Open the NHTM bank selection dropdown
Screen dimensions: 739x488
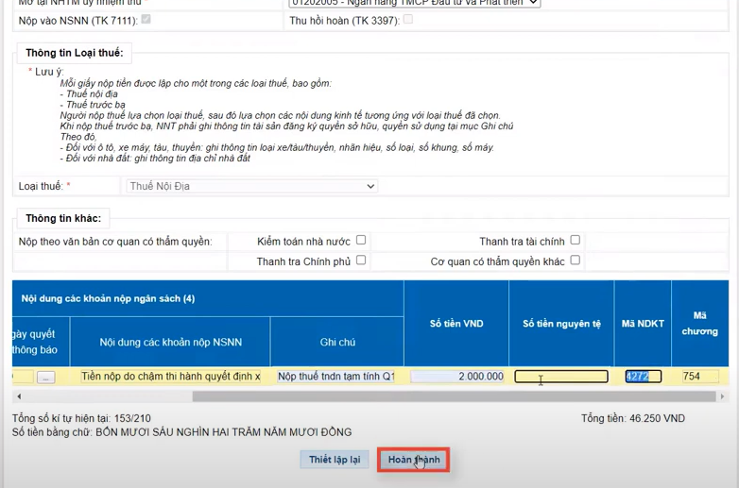point(414,3)
